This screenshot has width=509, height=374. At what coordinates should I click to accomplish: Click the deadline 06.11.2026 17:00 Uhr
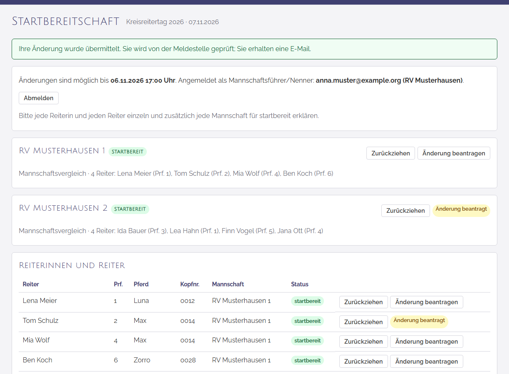(143, 80)
